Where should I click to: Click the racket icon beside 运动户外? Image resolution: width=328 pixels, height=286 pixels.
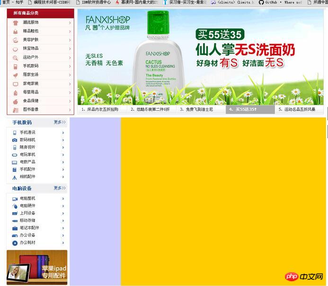(16, 58)
